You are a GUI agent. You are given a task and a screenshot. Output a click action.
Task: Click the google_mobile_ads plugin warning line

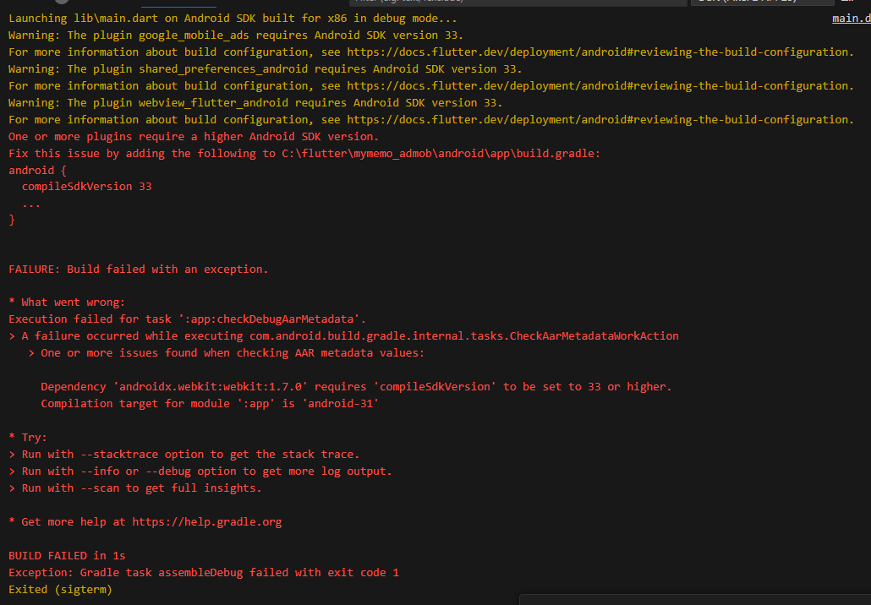point(236,35)
